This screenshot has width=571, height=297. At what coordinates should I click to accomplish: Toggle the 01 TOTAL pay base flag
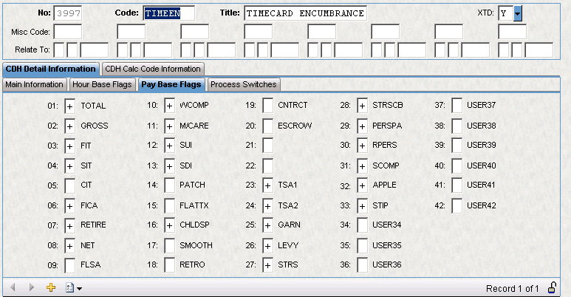pyautogui.click(x=70, y=106)
